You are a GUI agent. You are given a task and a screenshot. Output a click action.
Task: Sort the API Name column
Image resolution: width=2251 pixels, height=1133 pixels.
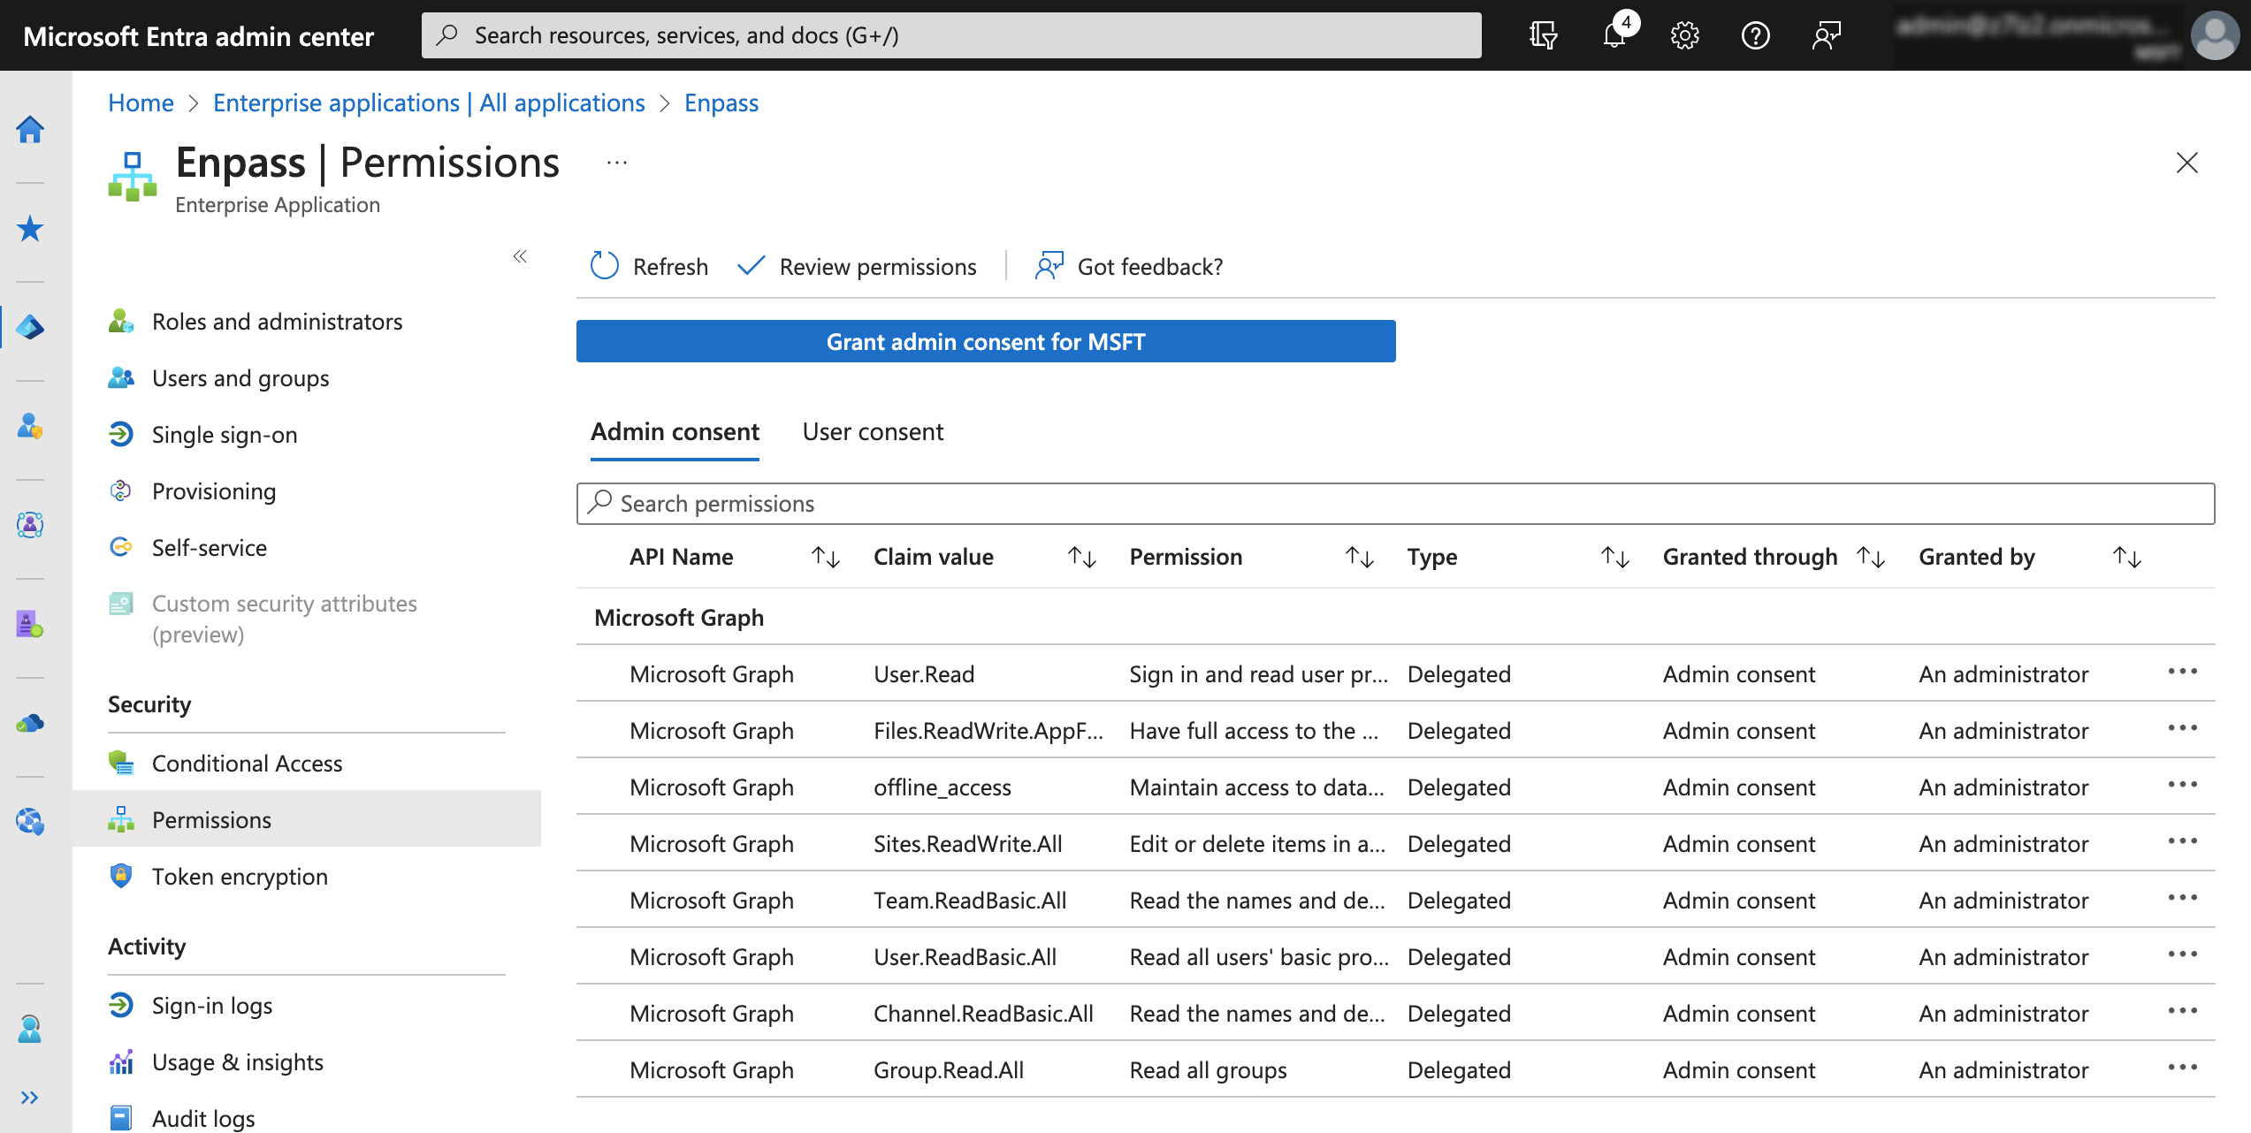pos(825,557)
